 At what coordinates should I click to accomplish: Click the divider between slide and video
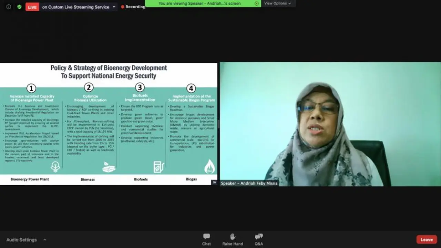(218, 124)
